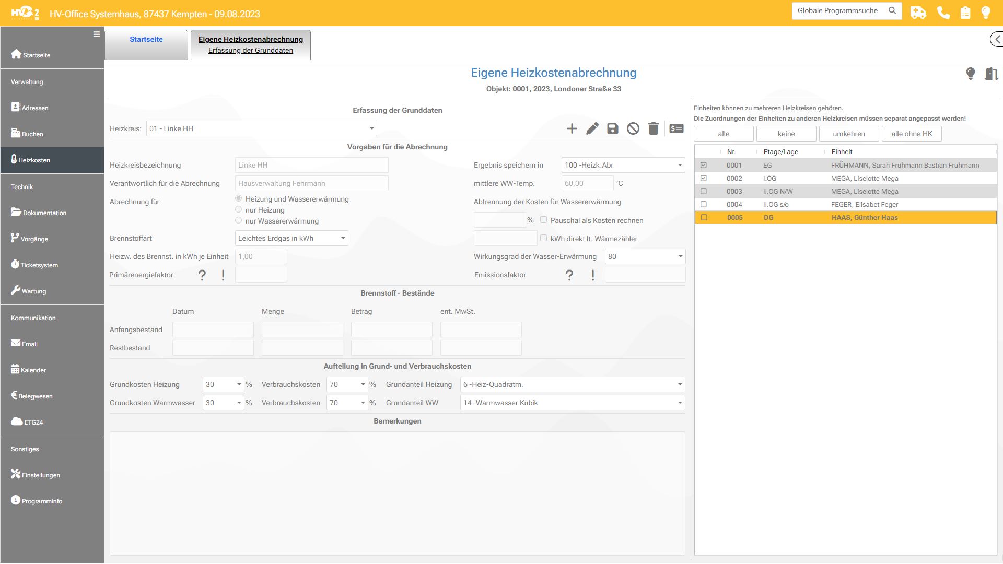
Task: Click the lightbulb icon in yellow header
Action: tap(986, 12)
